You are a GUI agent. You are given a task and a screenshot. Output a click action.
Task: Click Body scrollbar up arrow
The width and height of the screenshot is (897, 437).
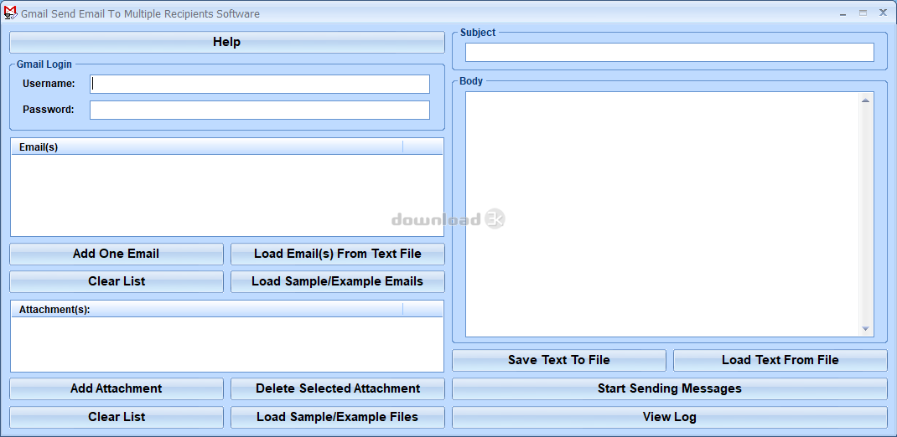click(x=865, y=100)
